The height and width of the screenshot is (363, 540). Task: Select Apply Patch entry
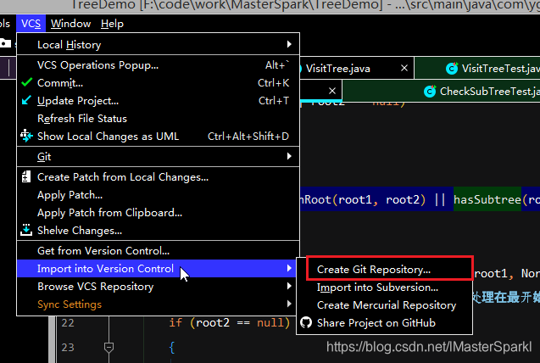click(158, 195)
